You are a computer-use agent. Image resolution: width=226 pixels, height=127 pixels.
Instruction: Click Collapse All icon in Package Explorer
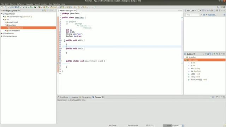click(43, 11)
